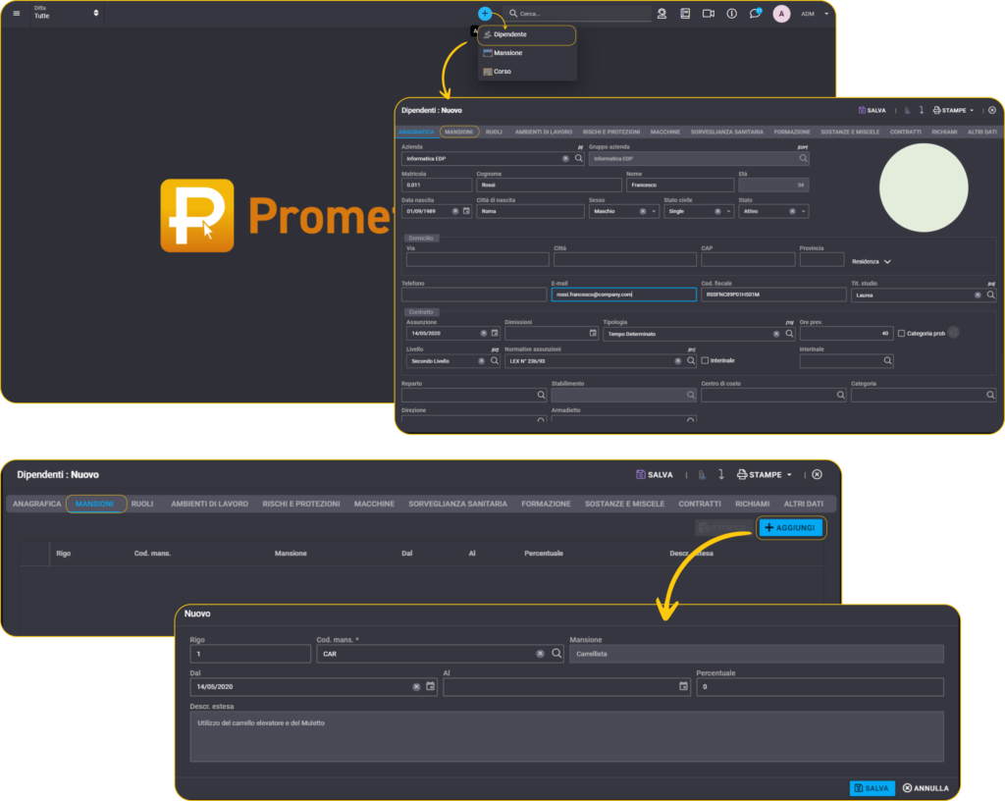1005x801 pixels.
Task: Click the Percentuale field in Nuovo dialog
Action: pos(820,687)
